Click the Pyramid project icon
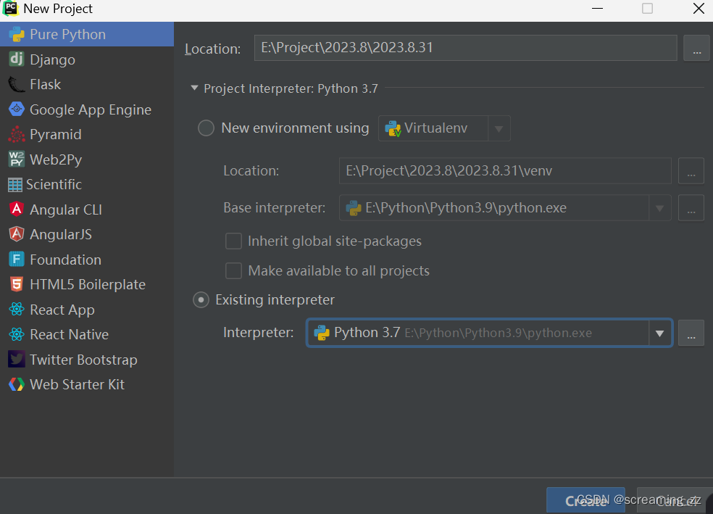This screenshot has height=514, width=713. click(17, 134)
